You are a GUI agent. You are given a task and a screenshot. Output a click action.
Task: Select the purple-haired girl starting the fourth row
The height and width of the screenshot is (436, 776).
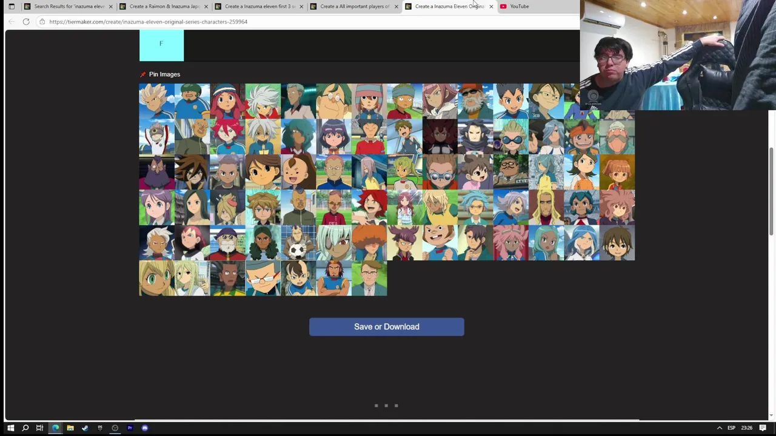point(157,207)
